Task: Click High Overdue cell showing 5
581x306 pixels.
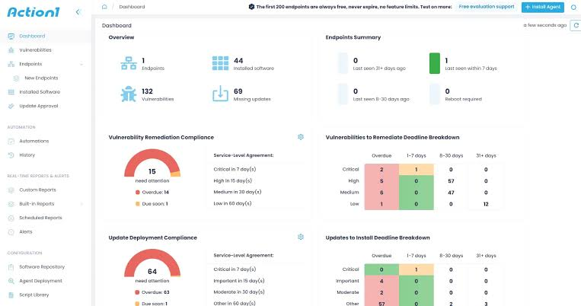Action: (381, 181)
